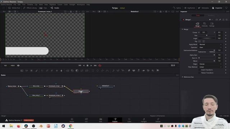Open the Edges dropdown
230x129 pixels.
click(x=210, y=64)
